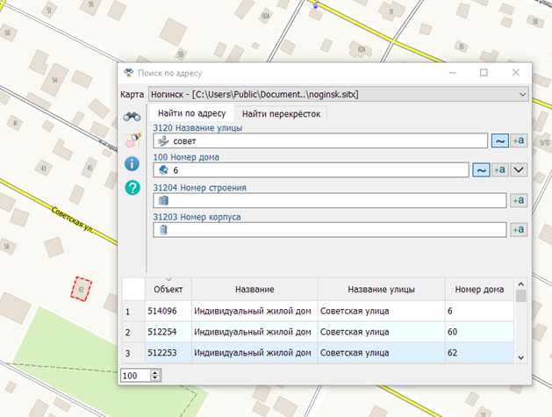The height and width of the screenshot is (417, 552).
Task: Click the result limit spinner showing 100
Action: [136, 375]
